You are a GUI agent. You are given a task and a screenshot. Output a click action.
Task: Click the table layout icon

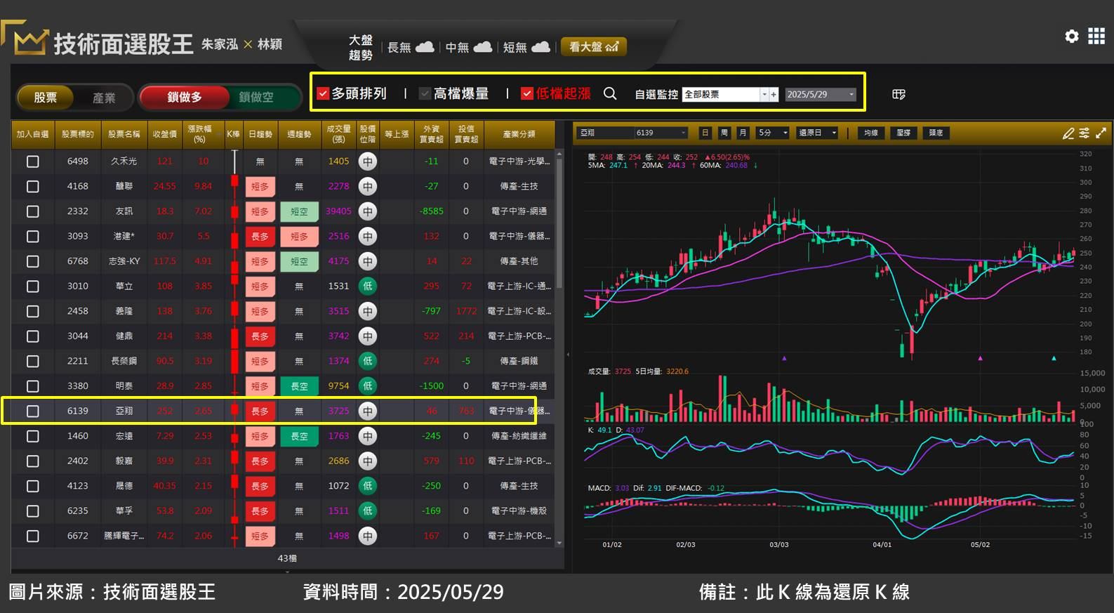pyautogui.click(x=899, y=94)
